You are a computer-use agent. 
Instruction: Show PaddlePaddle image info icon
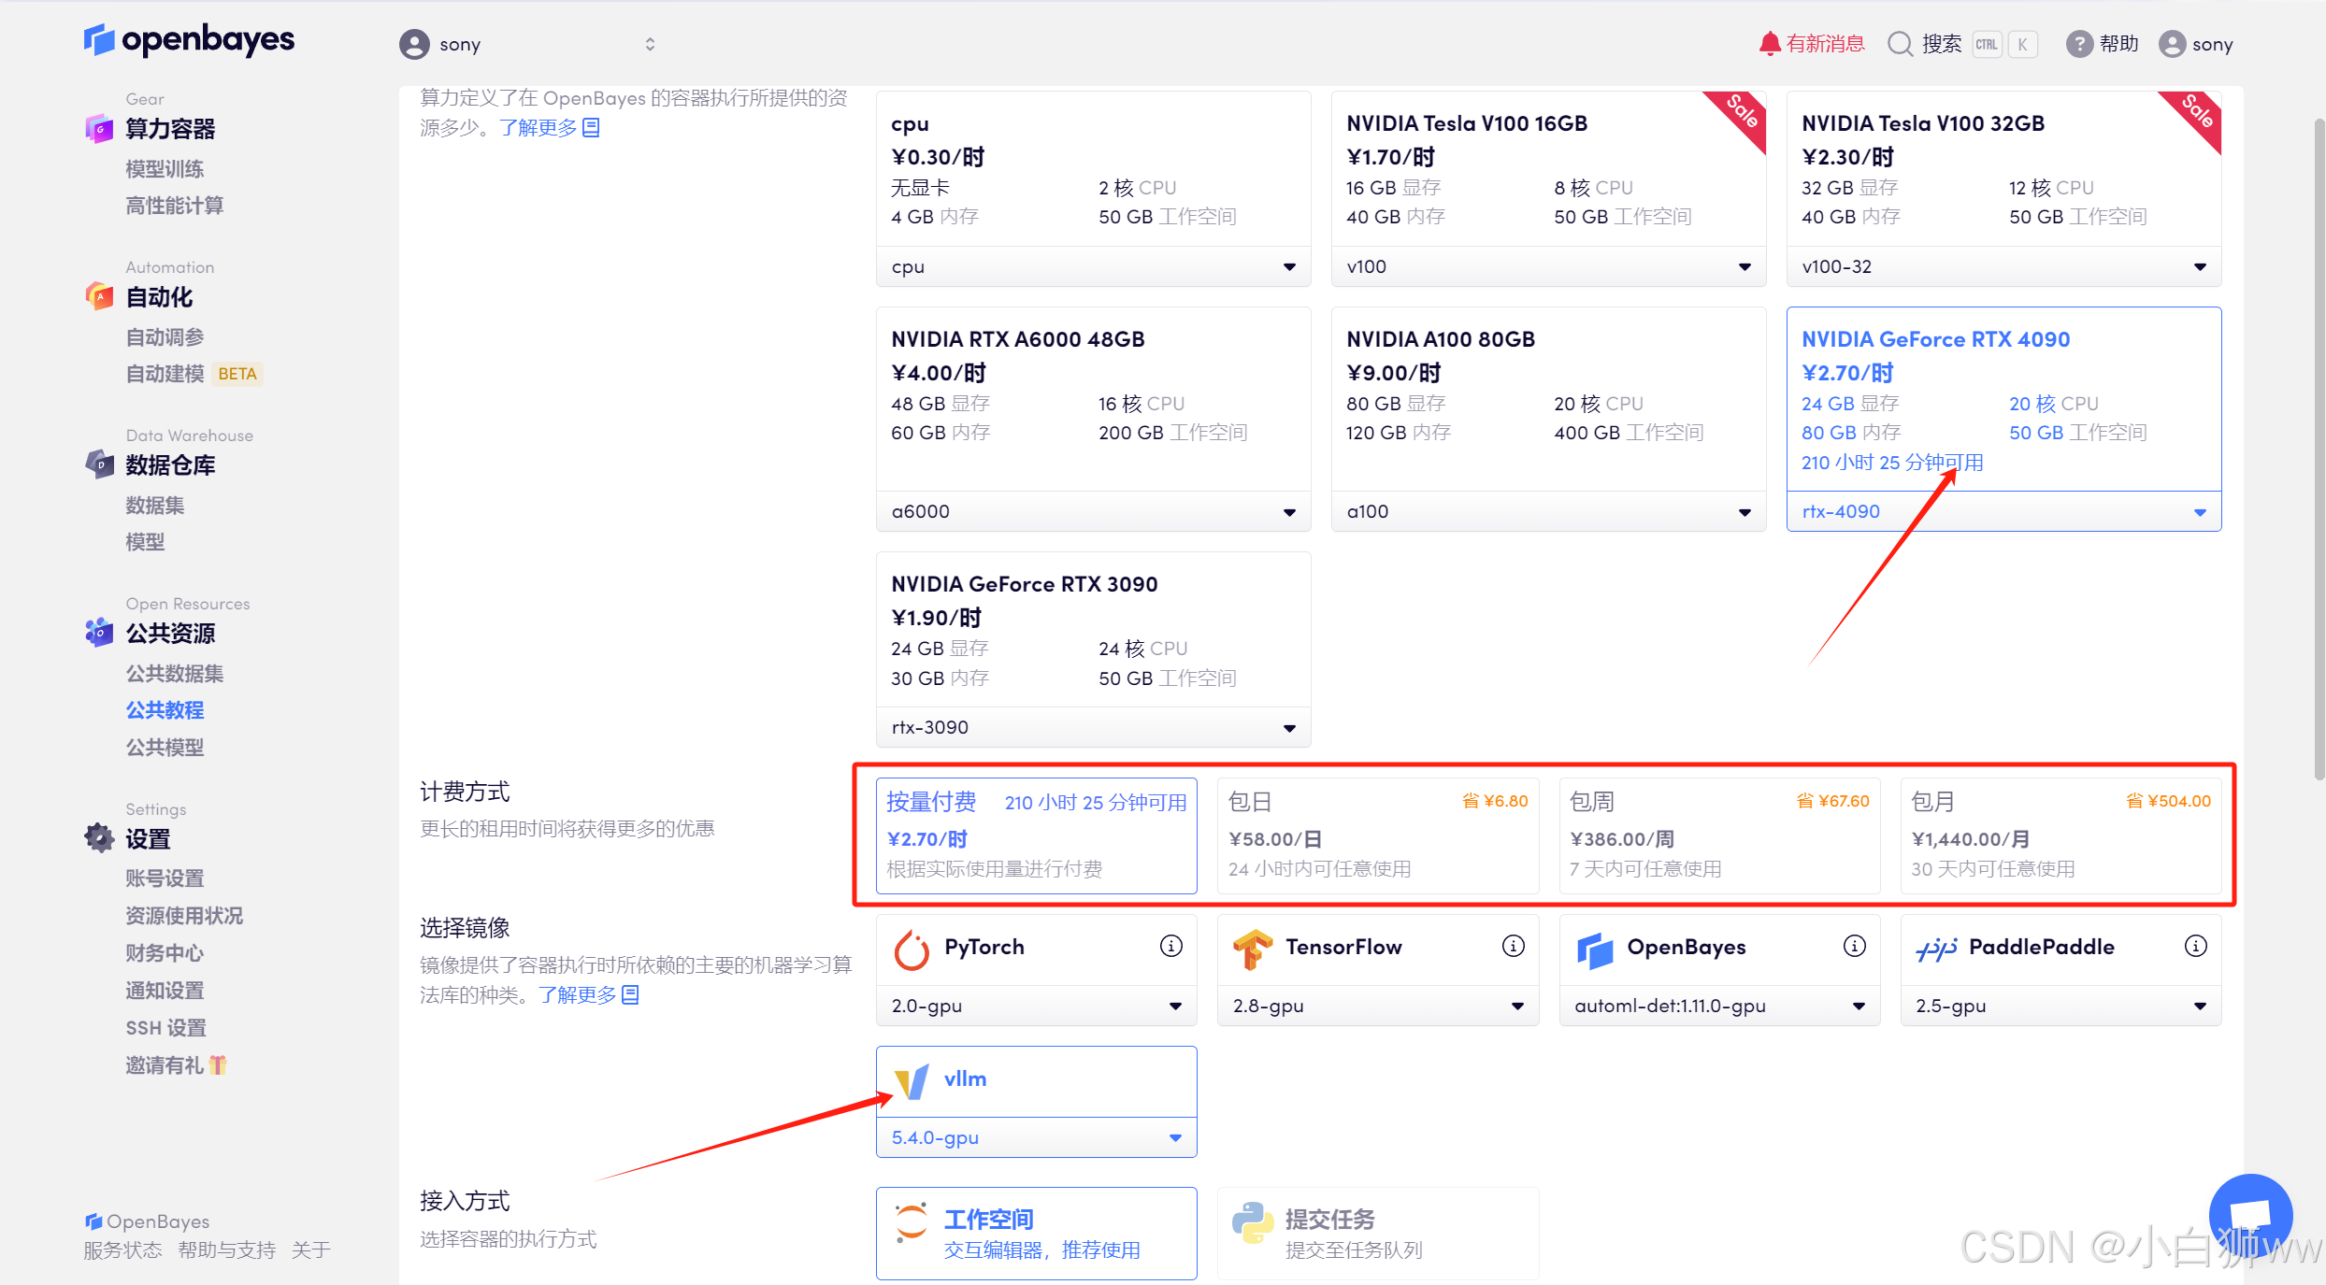pos(2195,947)
